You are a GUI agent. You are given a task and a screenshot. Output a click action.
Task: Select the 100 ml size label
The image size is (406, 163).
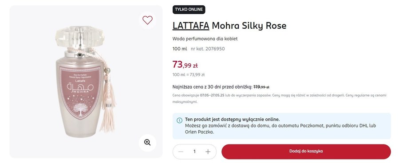click(180, 49)
